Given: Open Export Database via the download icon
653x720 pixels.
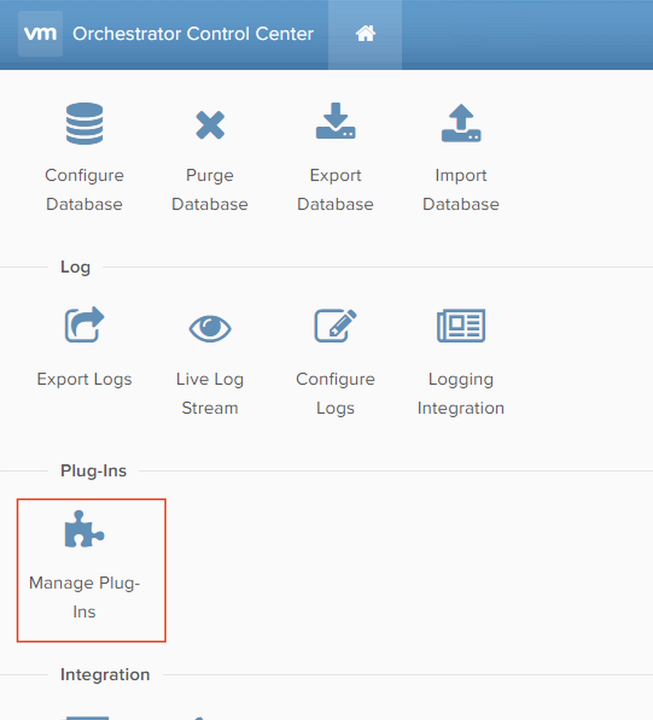Looking at the screenshot, I should (x=336, y=121).
